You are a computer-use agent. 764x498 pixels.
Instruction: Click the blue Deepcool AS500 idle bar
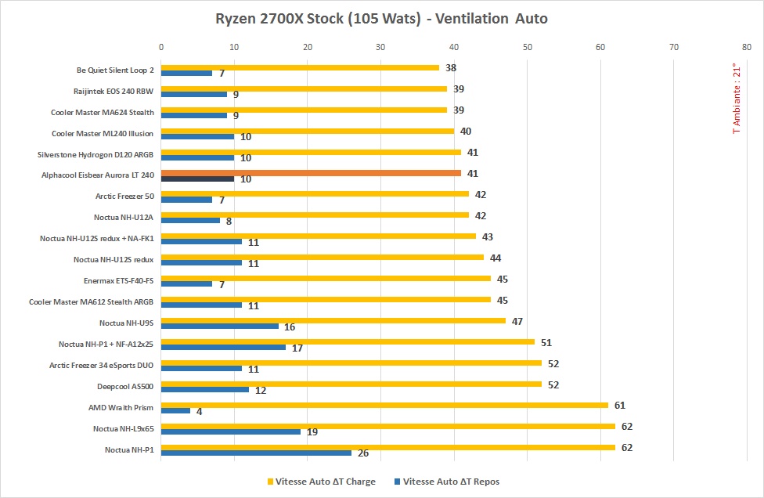coord(204,389)
